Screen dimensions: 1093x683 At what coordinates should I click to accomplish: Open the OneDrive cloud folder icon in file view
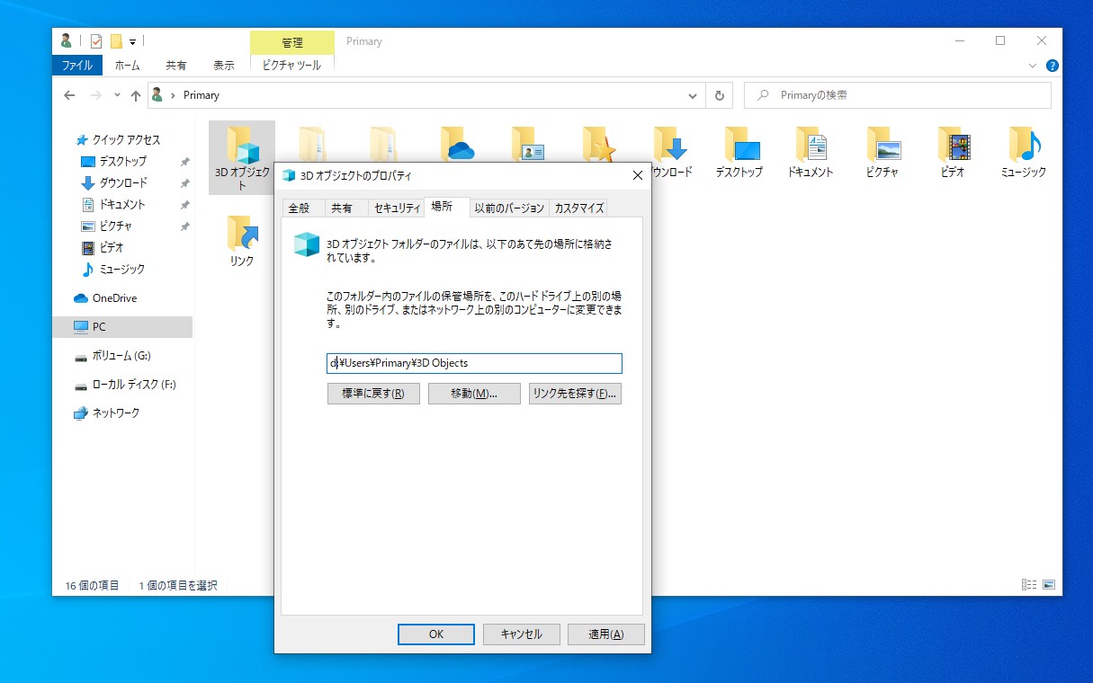point(456,146)
